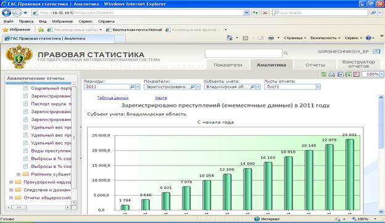Click the browser Back arrow button
Screen dimensions: 385x223
coord(7,12)
